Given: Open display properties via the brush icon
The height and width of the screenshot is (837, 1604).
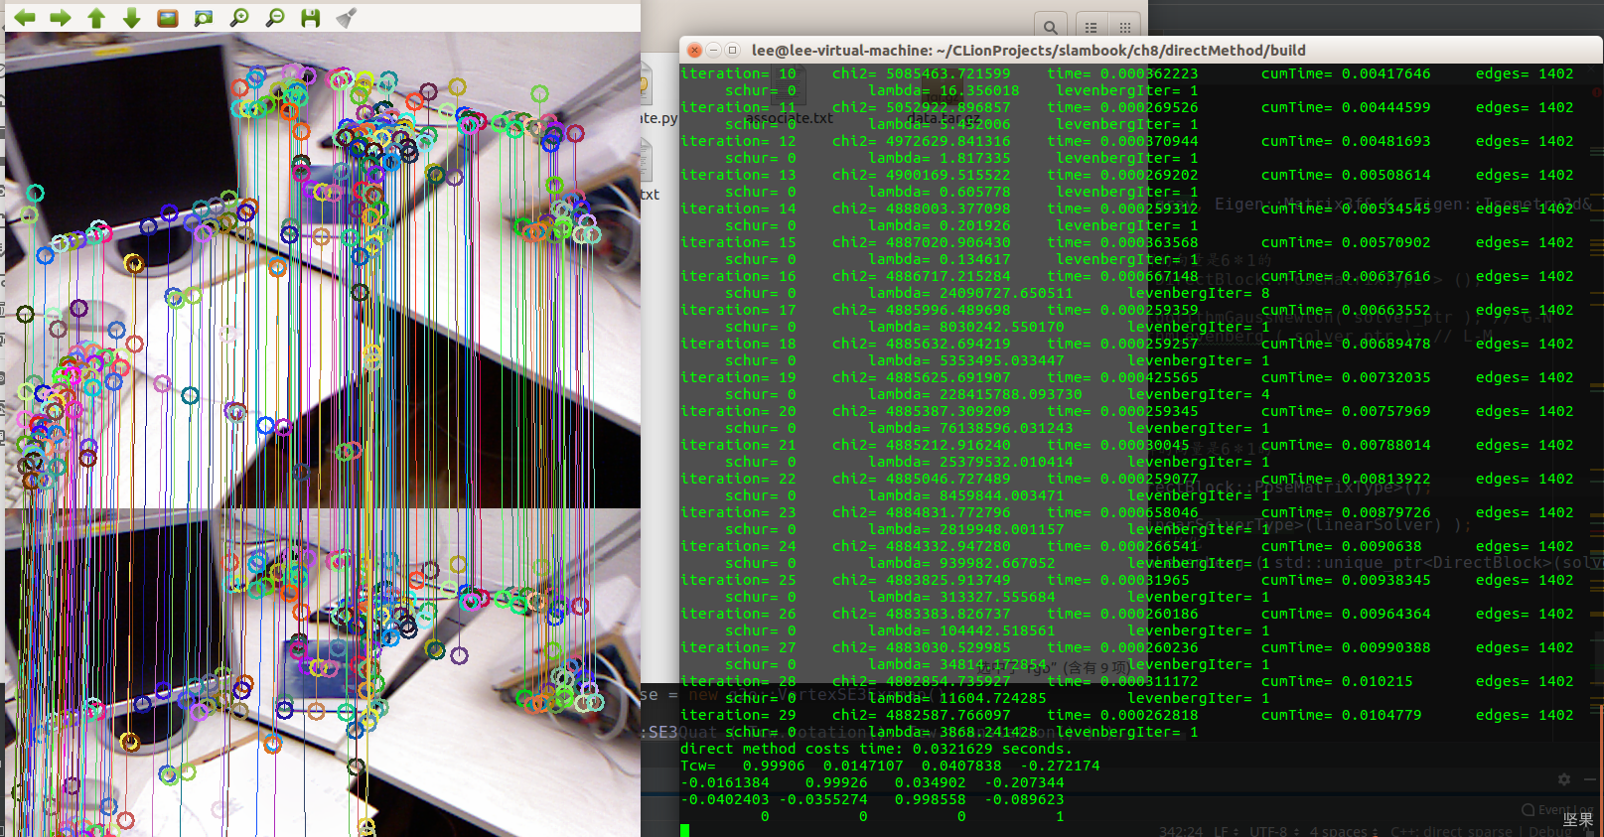Looking at the screenshot, I should pyautogui.click(x=346, y=18).
